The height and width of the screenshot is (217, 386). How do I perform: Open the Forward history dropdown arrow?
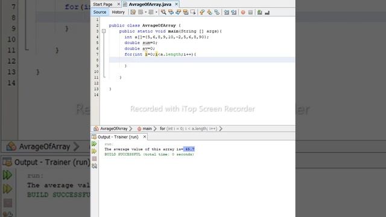[156, 12]
